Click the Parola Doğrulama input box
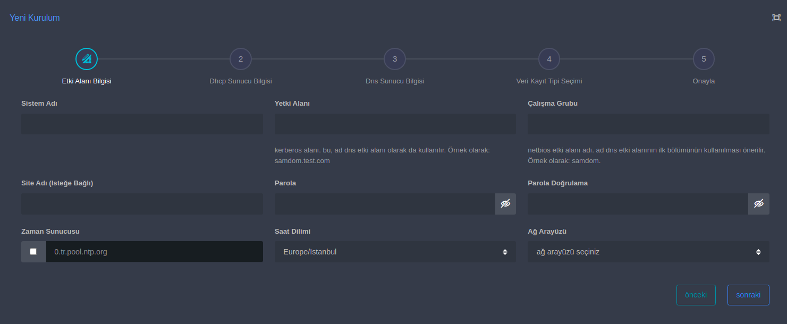 [637, 204]
